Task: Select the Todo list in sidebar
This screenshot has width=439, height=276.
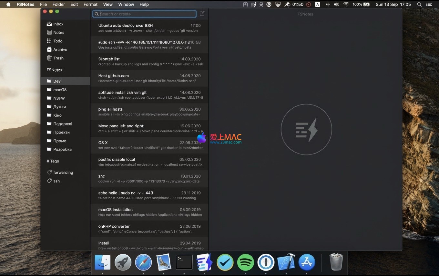Action: [x=58, y=41]
